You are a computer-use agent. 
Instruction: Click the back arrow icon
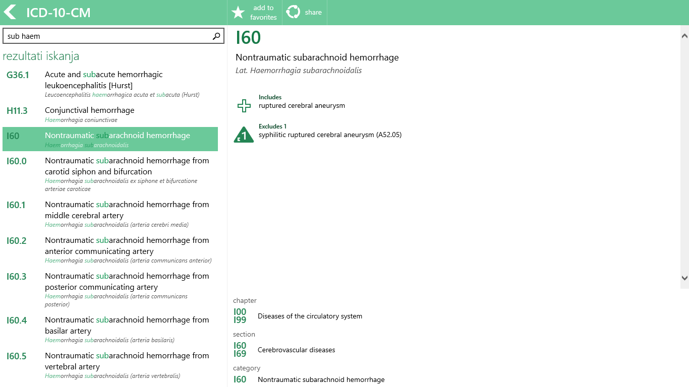point(10,12)
